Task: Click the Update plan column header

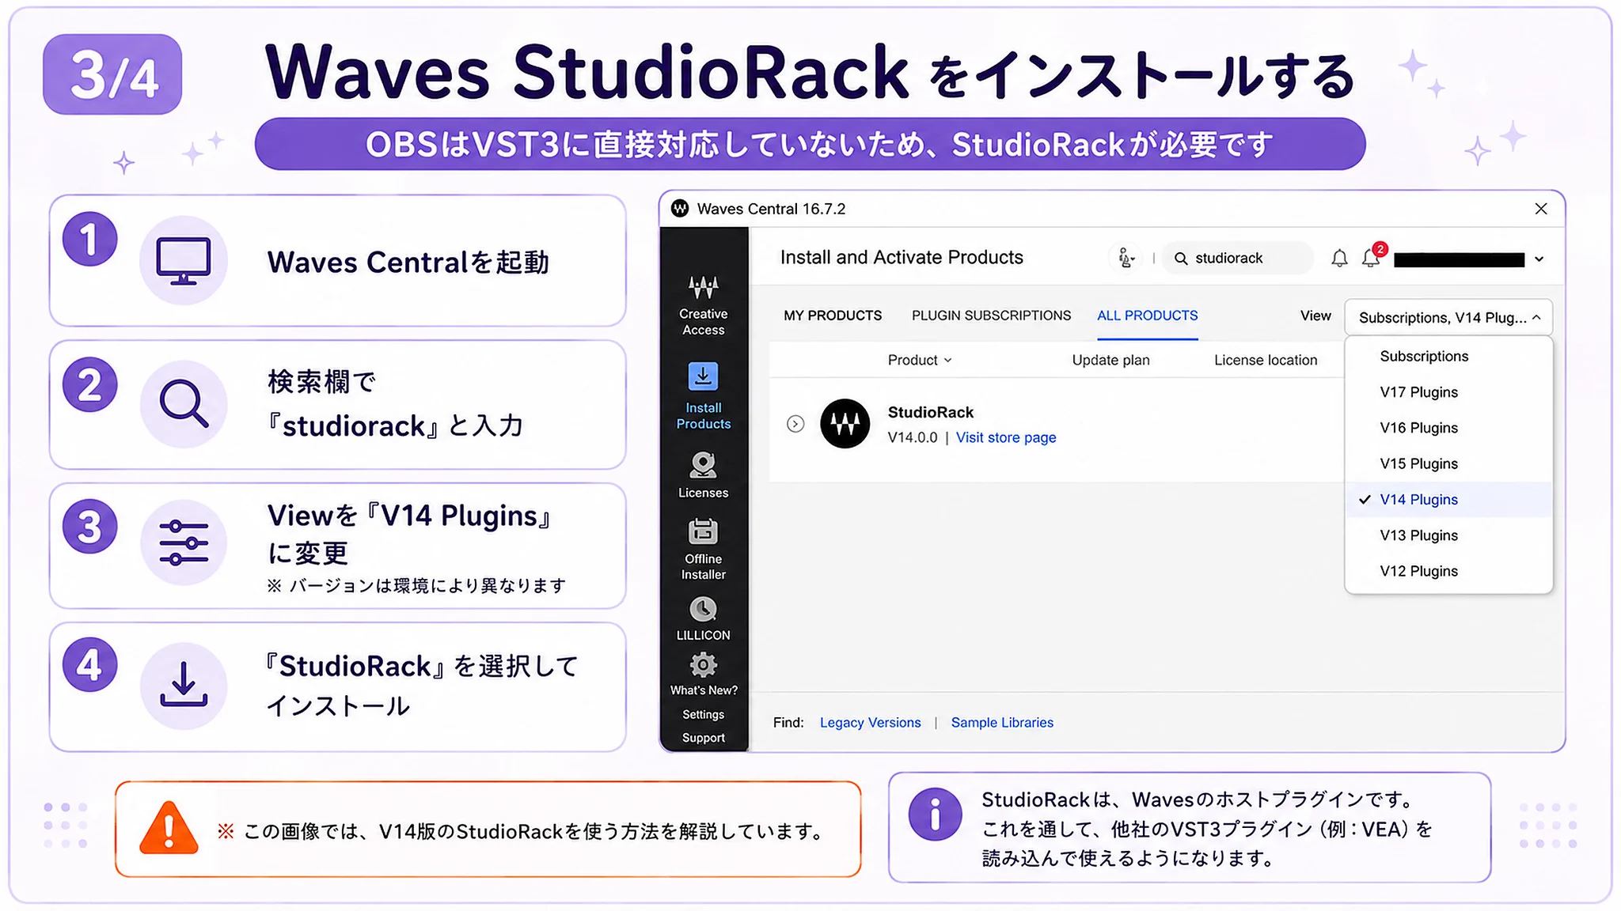Action: pos(1110,360)
